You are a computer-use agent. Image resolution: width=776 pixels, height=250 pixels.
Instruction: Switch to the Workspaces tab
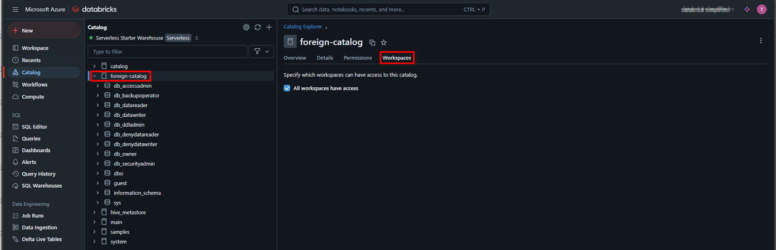click(x=397, y=58)
